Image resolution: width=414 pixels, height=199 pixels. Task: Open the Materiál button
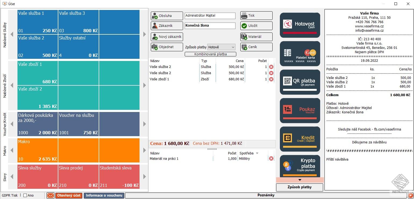pos(256,37)
